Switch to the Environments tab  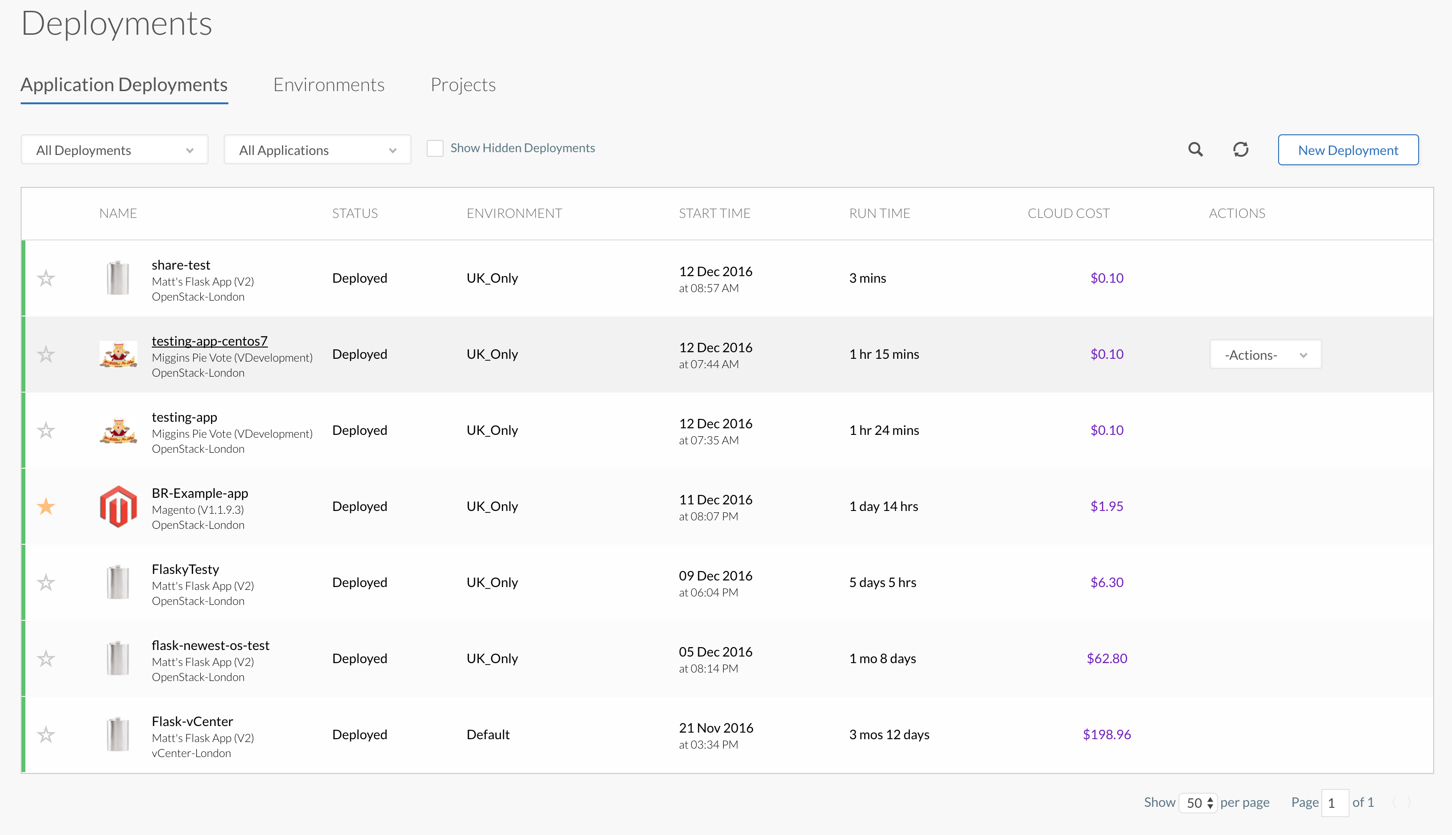tap(329, 85)
